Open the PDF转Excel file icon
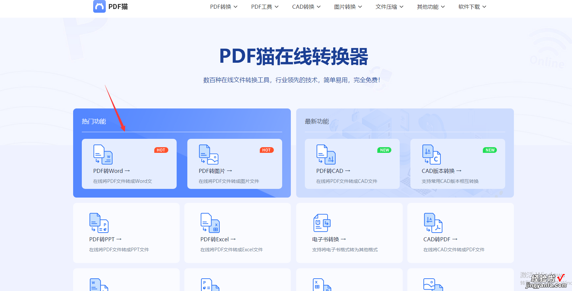 (x=210, y=223)
